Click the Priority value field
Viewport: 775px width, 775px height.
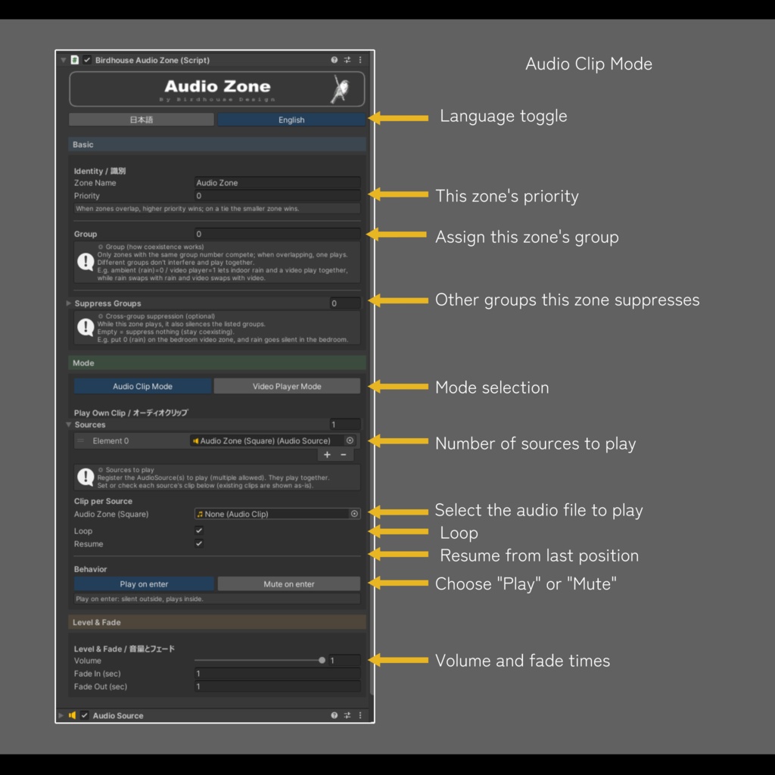click(x=277, y=196)
